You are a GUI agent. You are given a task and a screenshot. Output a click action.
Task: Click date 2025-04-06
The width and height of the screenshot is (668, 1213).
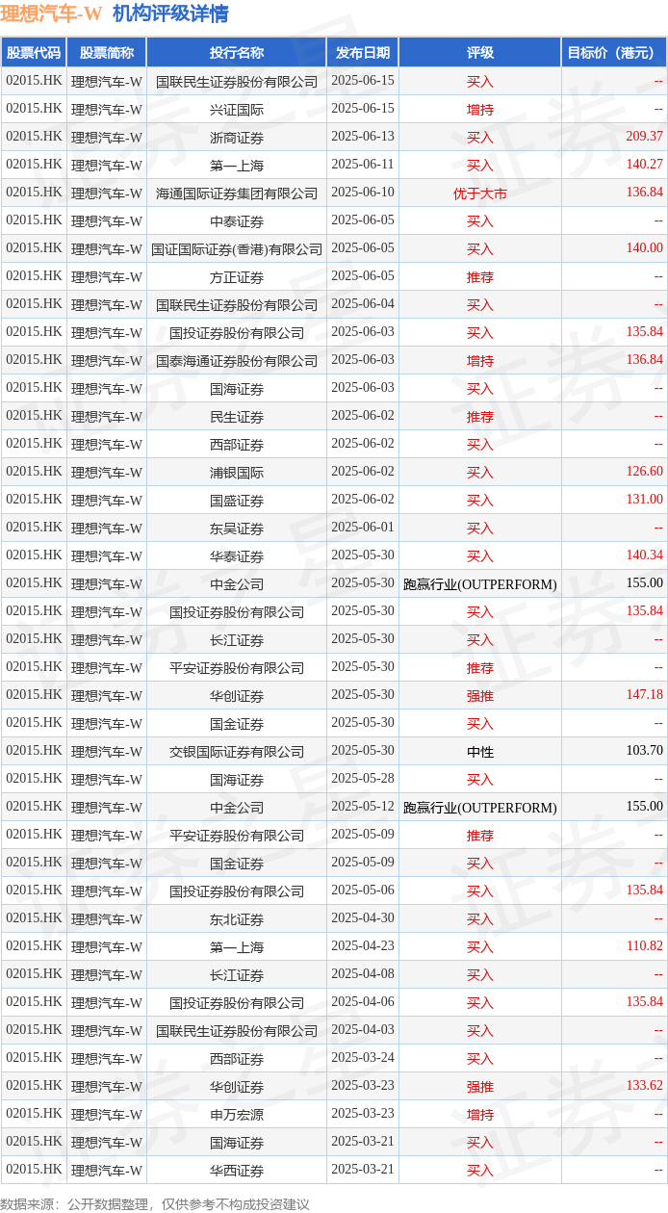(x=363, y=1002)
